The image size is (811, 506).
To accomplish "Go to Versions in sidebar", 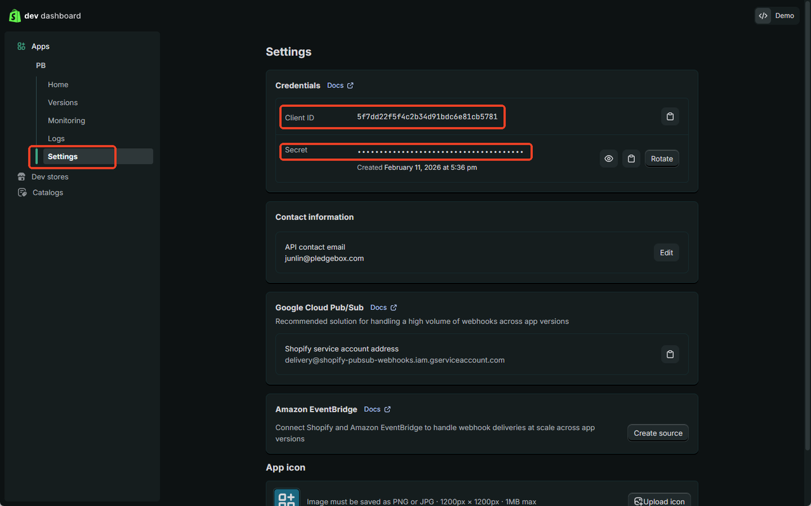I will coord(63,102).
